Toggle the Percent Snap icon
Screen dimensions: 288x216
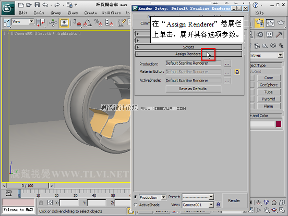pos(98,23)
